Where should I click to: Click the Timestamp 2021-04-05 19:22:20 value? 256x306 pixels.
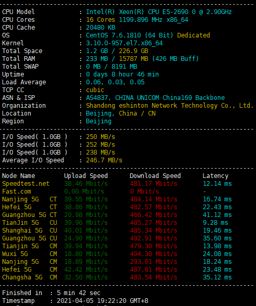coord(103,301)
